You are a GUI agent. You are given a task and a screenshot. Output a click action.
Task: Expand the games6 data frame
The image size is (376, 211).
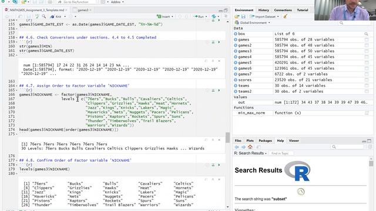pyautogui.click(x=236, y=69)
